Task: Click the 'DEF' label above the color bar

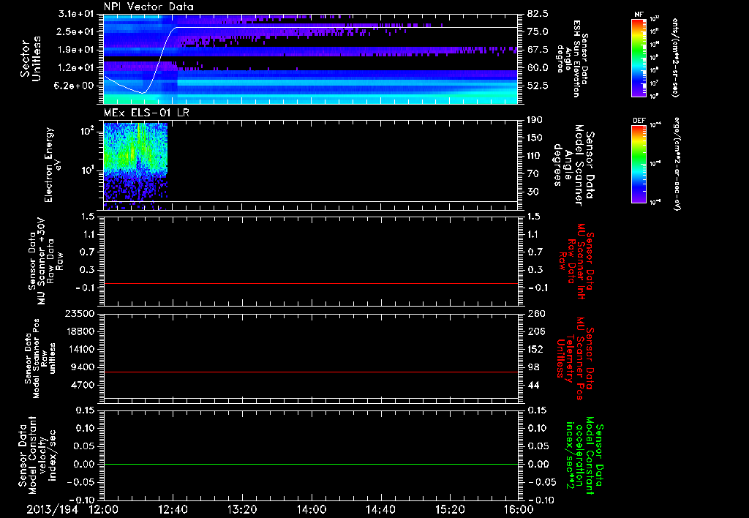Action: (x=639, y=121)
